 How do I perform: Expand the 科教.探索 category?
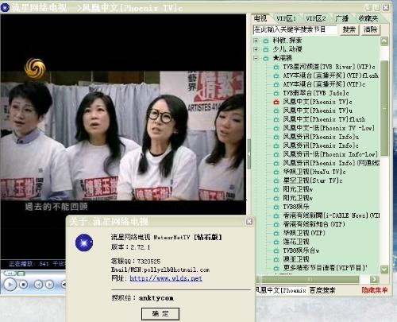[256, 41]
